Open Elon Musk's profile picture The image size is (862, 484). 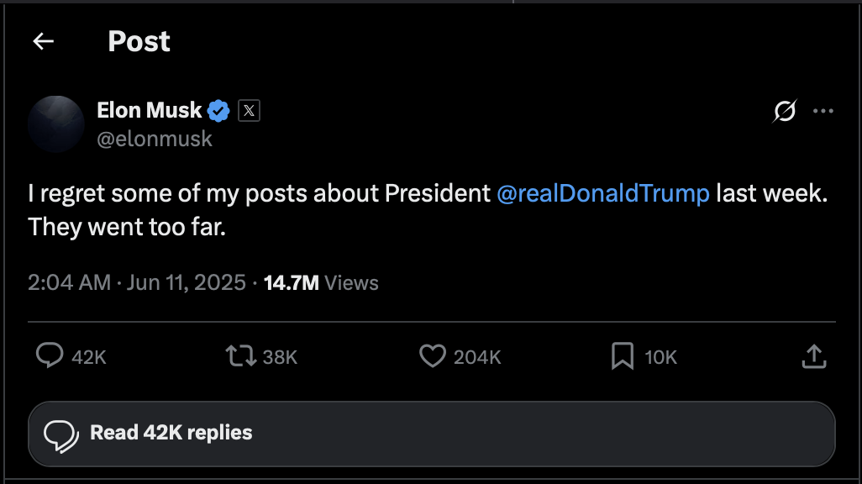pos(55,124)
